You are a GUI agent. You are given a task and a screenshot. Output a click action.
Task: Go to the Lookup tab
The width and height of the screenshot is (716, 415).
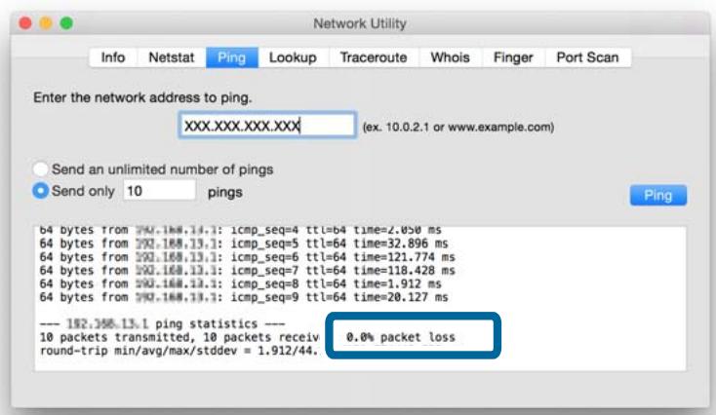tap(293, 57)
